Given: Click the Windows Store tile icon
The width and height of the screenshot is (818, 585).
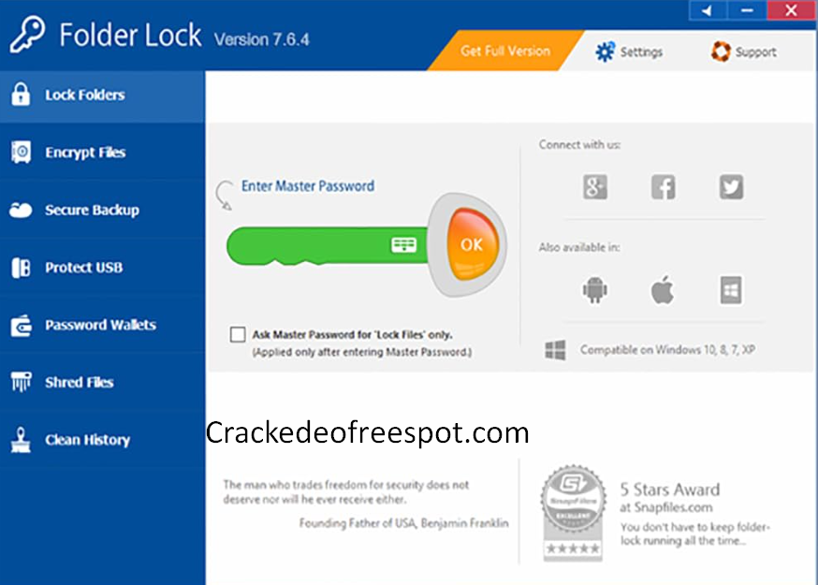Looking at the screenshot, I should tap(731, 289).
